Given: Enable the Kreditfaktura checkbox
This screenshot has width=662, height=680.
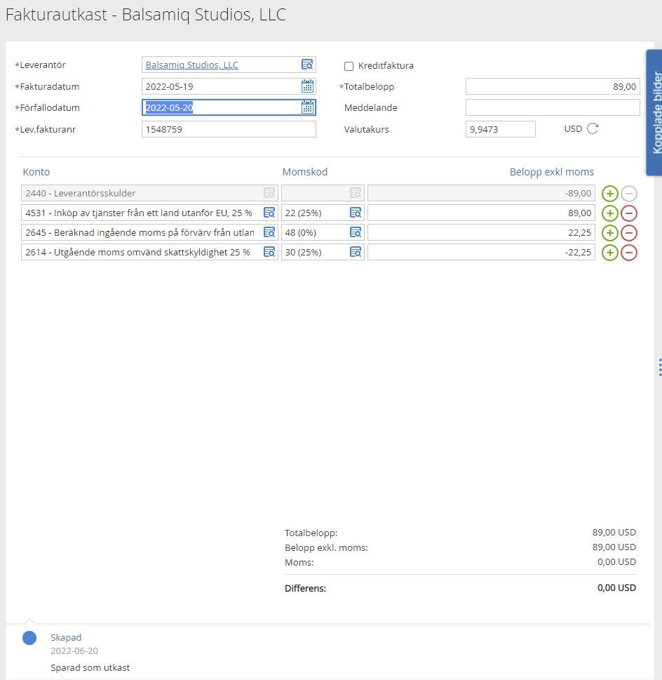Looking at the screenshot, I should tap(349, 66).
